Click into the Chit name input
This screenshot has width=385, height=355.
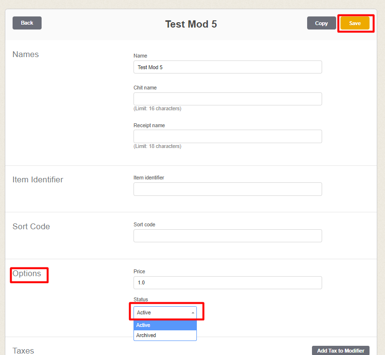227,99
